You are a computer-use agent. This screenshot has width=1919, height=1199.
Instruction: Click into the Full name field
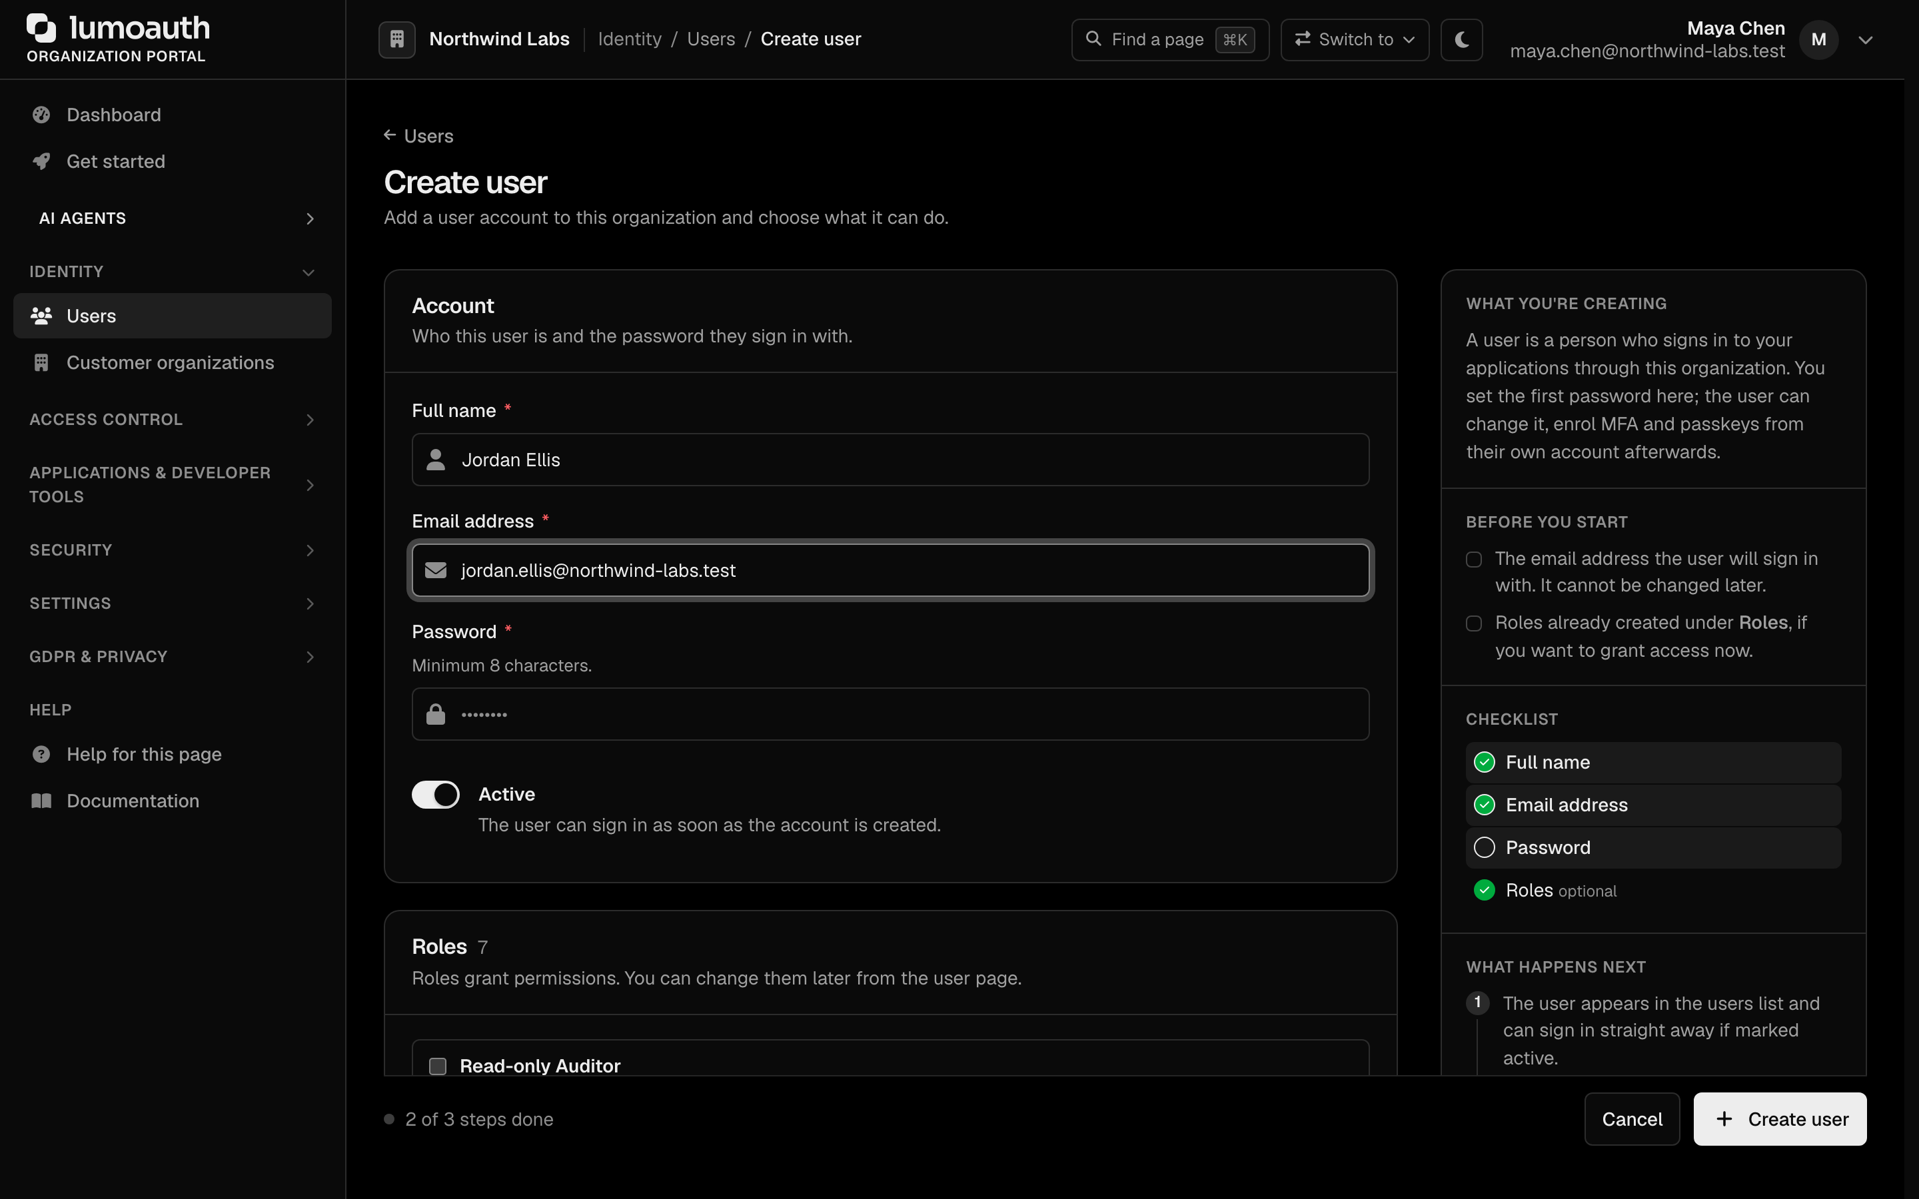coord(890,459)
